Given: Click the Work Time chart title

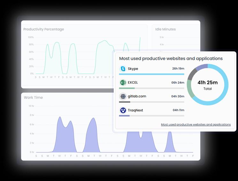Looking at the screenshot, I should [33, 98].
